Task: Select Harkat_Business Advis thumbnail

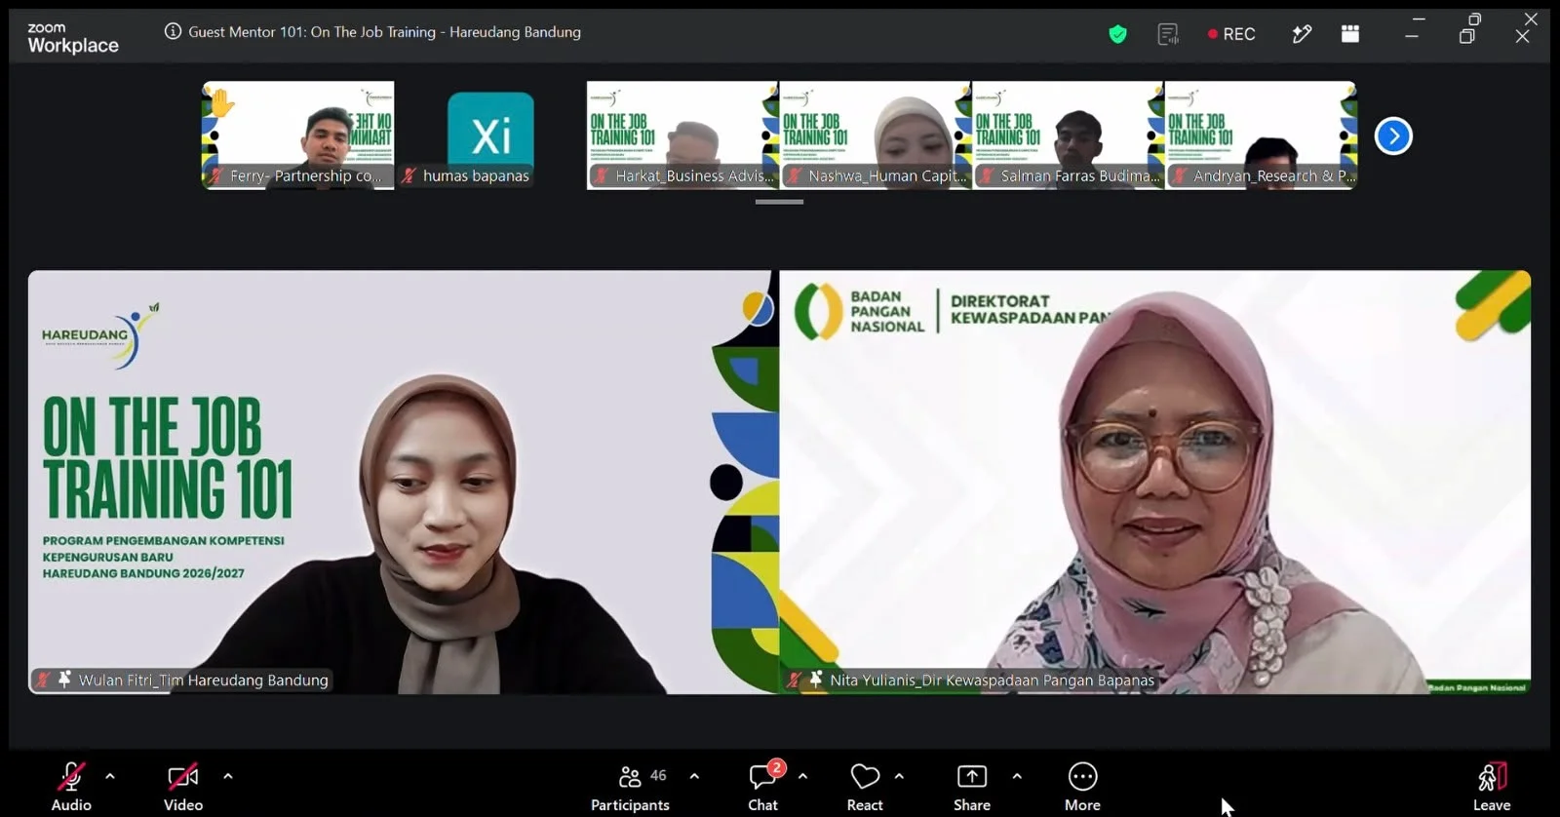Action: click(x=682, y=135)
